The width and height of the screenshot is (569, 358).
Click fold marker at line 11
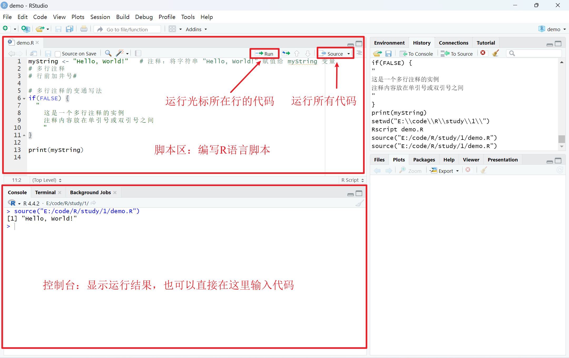[24, 135]
